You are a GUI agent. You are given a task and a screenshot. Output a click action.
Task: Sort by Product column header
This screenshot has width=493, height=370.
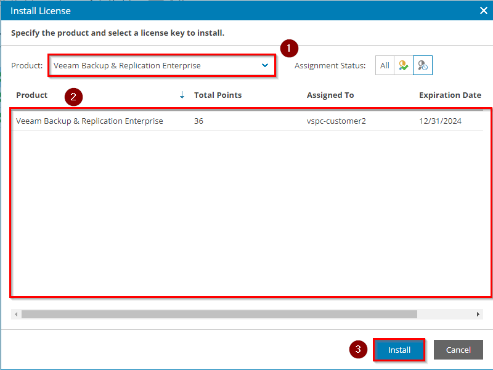coord(32,95)
